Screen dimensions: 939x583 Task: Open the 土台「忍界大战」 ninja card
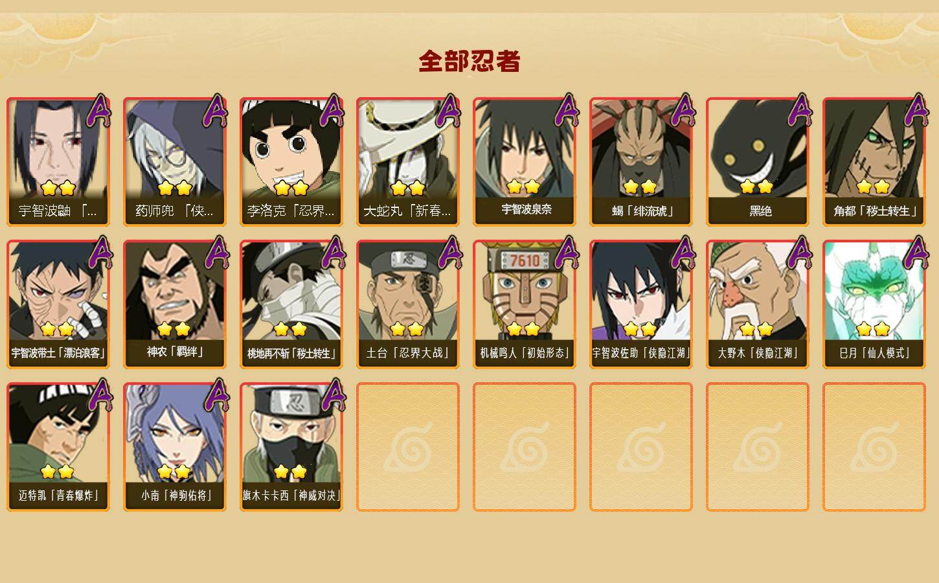[407, 304]
